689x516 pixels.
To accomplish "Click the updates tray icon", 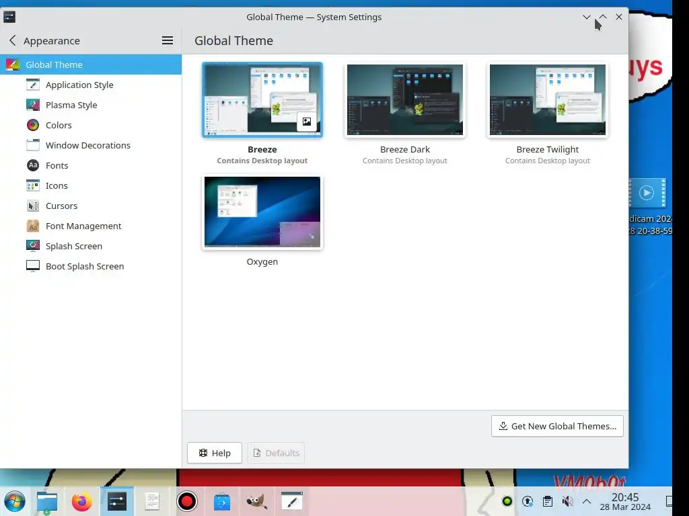I will coord(528,501).
